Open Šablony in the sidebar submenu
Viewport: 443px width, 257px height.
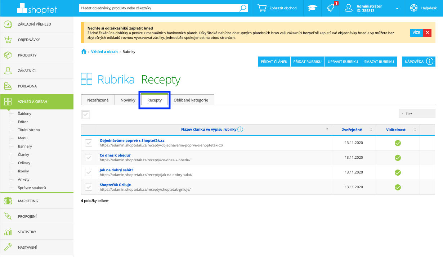[25, 113]
